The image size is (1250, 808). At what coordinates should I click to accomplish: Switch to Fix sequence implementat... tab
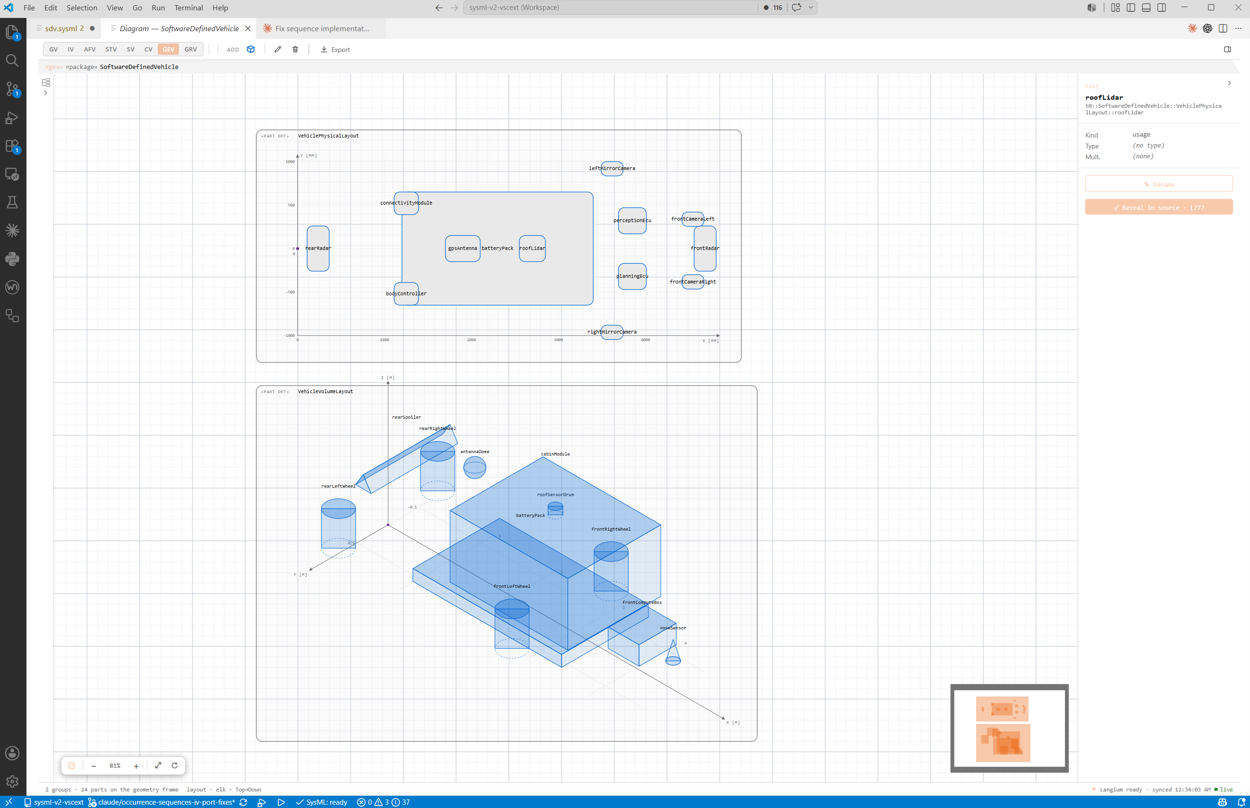(322, 28)
